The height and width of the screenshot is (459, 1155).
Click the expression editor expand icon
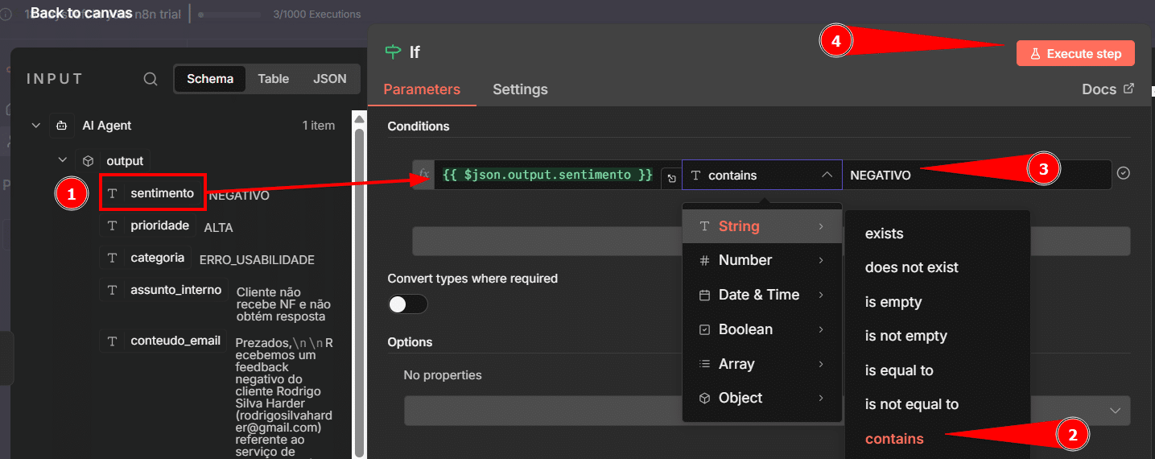(671, 178)
